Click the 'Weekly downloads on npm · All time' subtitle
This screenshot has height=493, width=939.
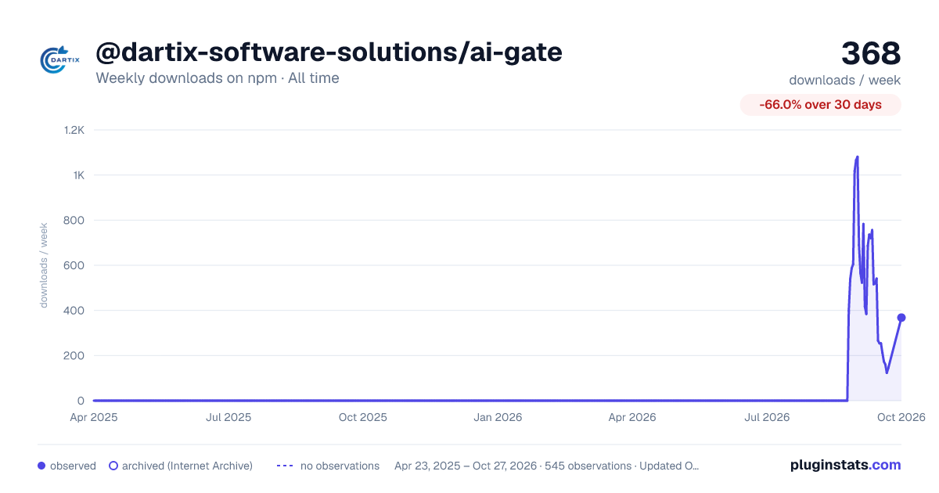pos(218,78)
